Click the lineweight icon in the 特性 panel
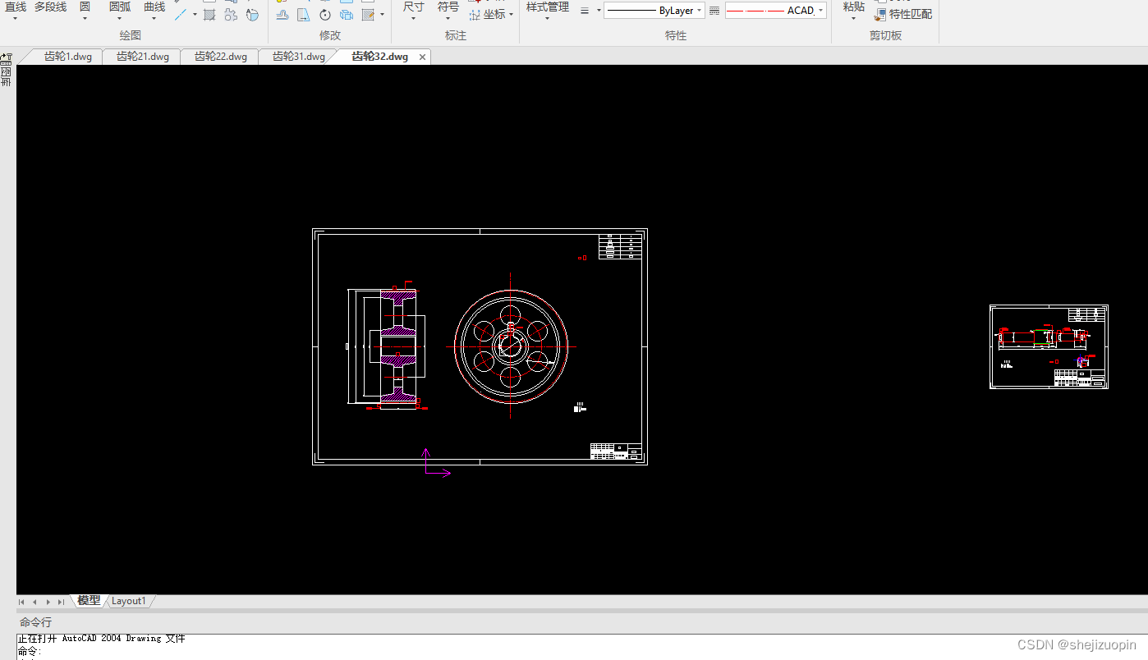The width and height of the screenshot is (1148, 660). click(585, 11)
